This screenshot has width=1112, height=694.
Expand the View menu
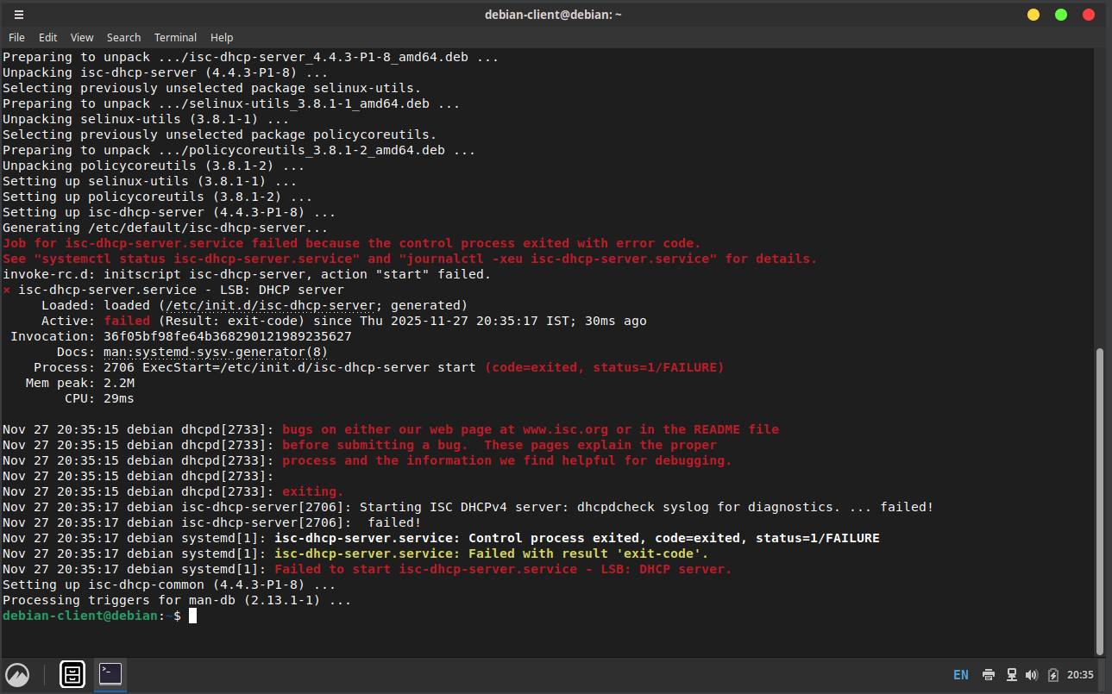click(x=82, y=38)
